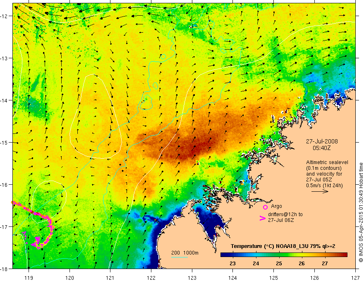Click the 'Argo' legend label
This screenshot has width=364, height=281.
276,206
